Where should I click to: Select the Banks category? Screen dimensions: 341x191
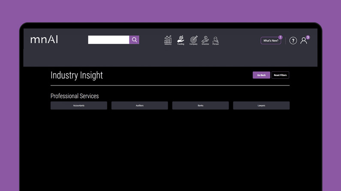coord(200,106)
